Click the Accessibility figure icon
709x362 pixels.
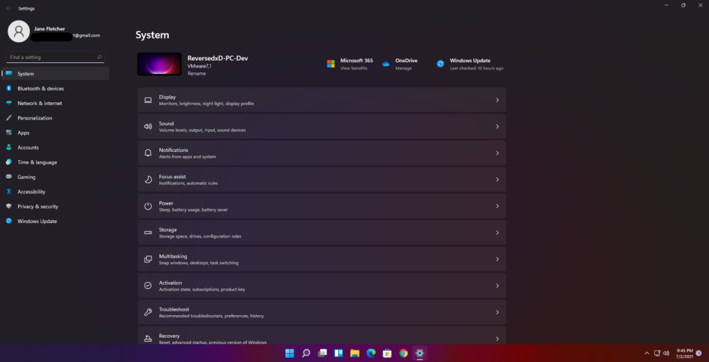[8, 192]
